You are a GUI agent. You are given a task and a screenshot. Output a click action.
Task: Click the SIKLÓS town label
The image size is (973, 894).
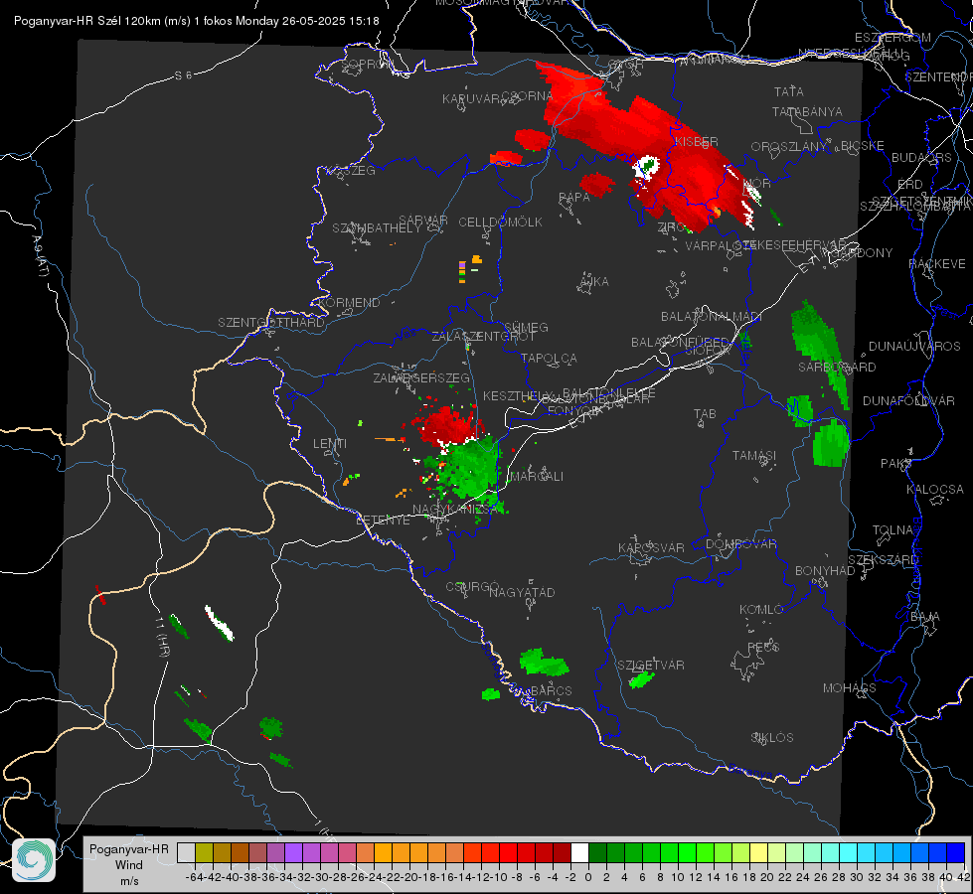click(x=772, y=738)
